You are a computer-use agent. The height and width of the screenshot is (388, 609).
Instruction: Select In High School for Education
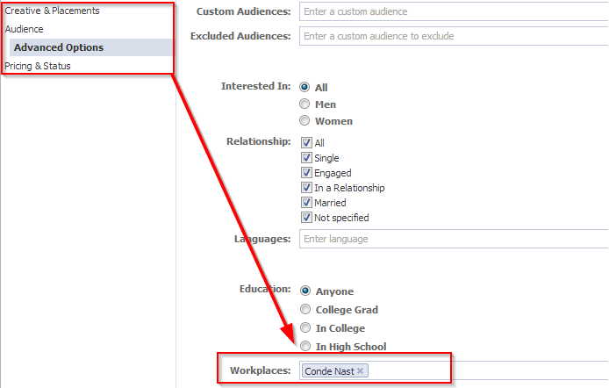pyautogui.click(x=305, y=346)
